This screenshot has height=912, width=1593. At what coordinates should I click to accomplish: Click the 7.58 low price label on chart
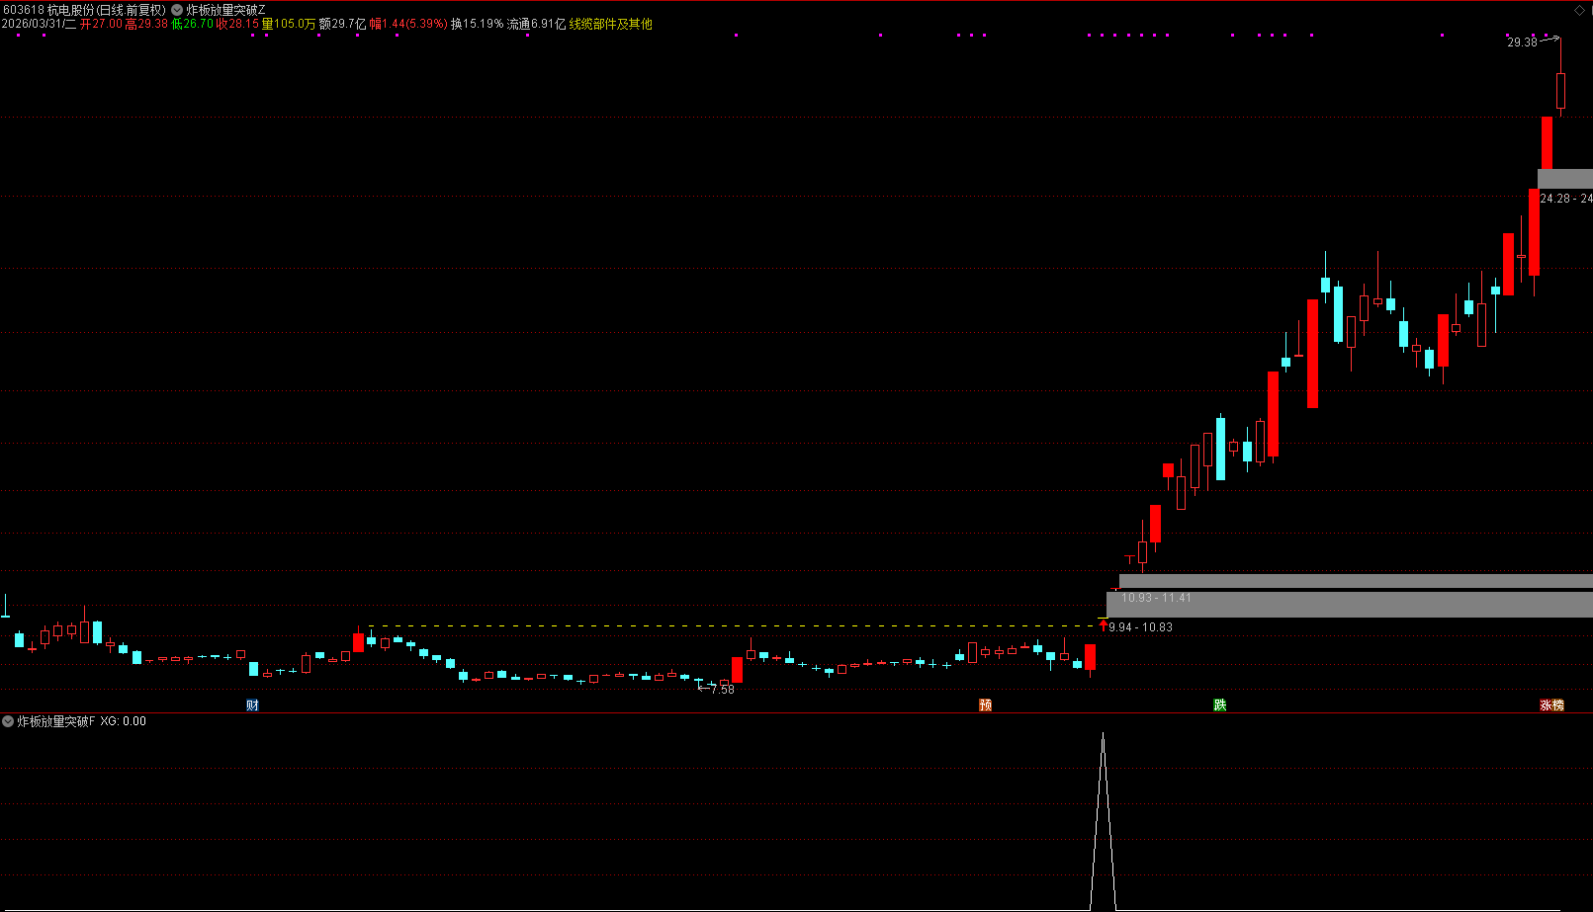(x=723, y=690)
